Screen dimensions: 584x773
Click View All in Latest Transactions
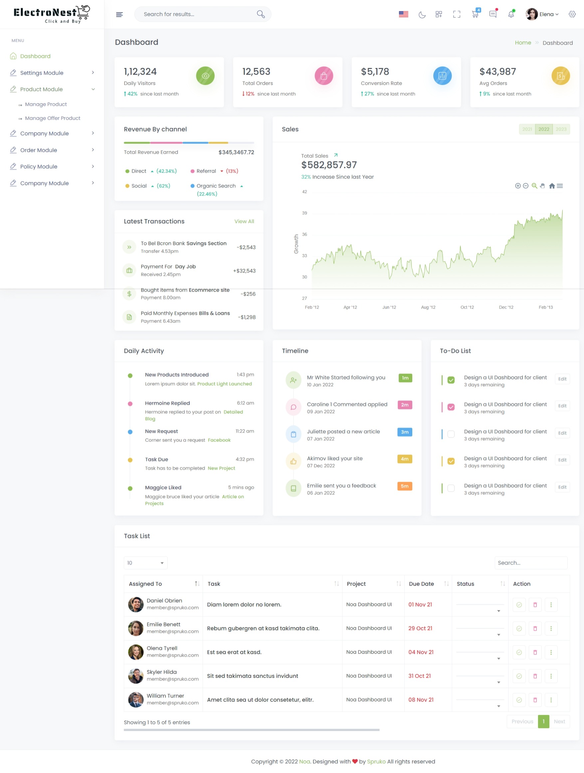pyautogui.click(x=244, y=222)
